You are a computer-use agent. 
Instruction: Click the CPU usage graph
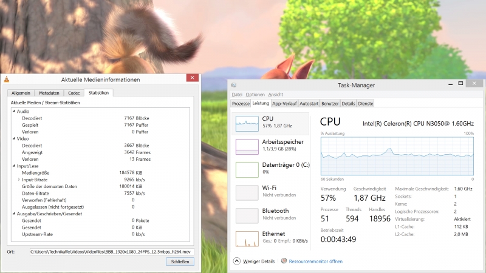(397, 157)
